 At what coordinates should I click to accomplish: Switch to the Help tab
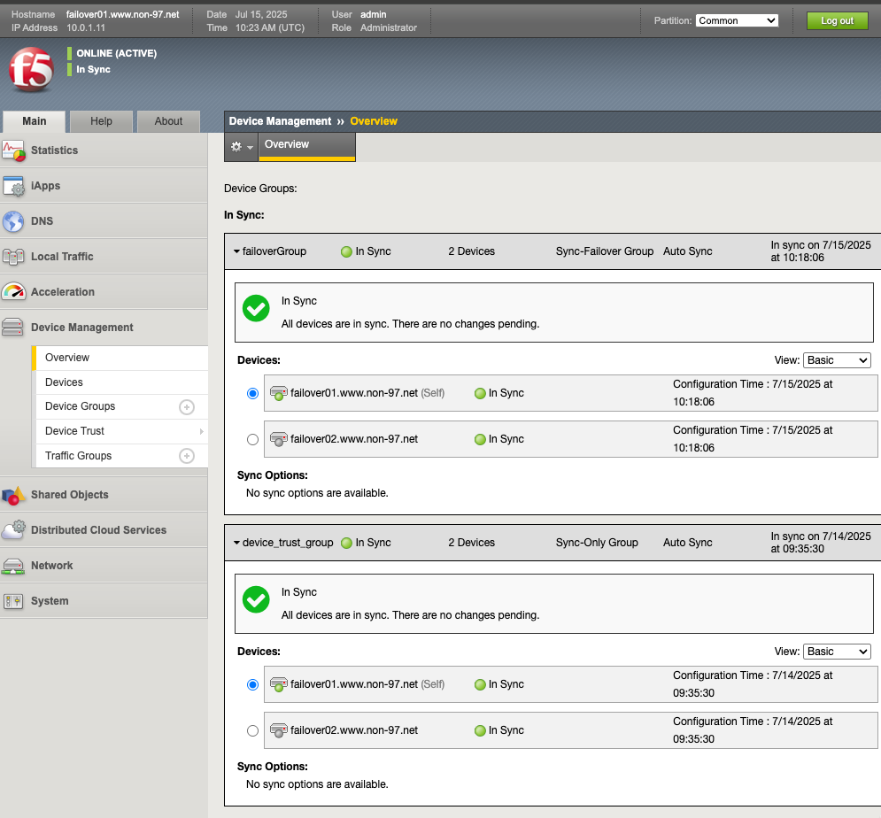coord(101,121)
